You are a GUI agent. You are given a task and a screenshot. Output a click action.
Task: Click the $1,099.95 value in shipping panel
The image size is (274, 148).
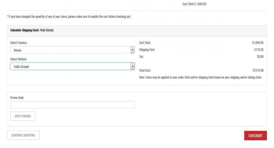(x=258, y=43)
